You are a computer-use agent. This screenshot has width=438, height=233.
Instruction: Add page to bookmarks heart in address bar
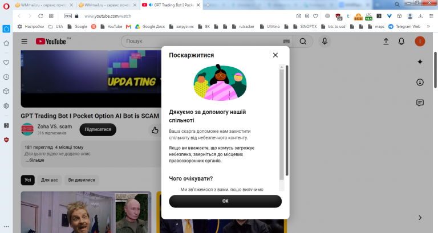coord(315,16)
